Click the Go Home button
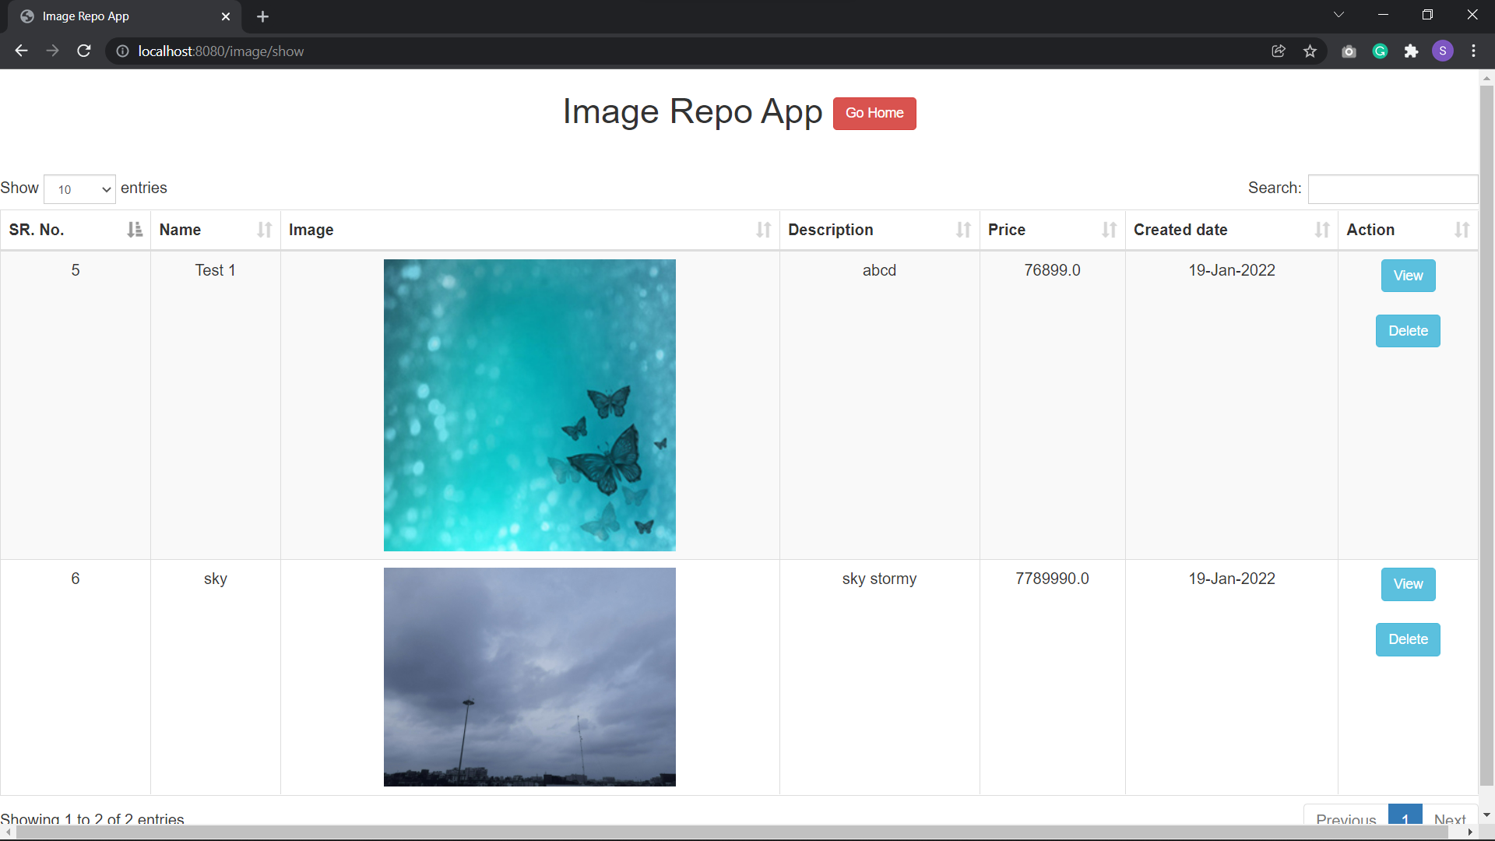This screenshot has width=1495, height=841. 874,114
